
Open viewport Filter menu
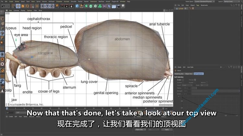tap(35, 11)
